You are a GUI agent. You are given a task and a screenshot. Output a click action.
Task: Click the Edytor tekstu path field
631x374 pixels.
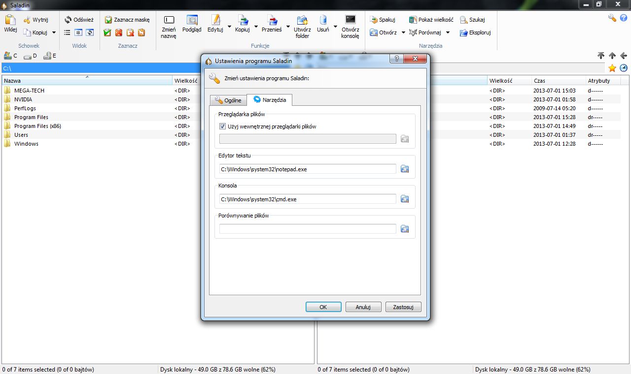[308, 169]
